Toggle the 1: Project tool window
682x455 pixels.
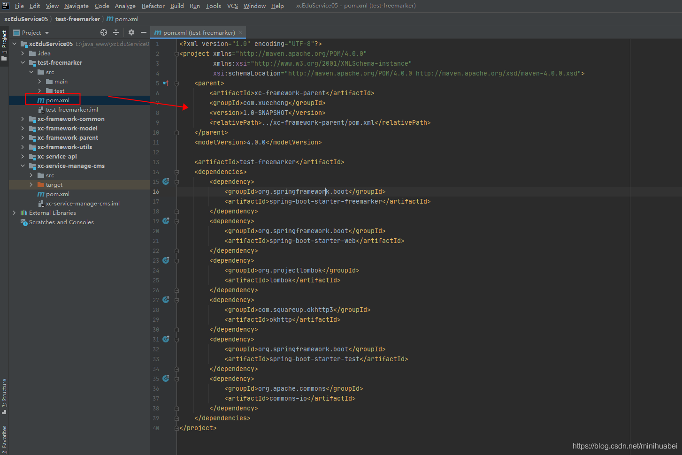[4, 46]
